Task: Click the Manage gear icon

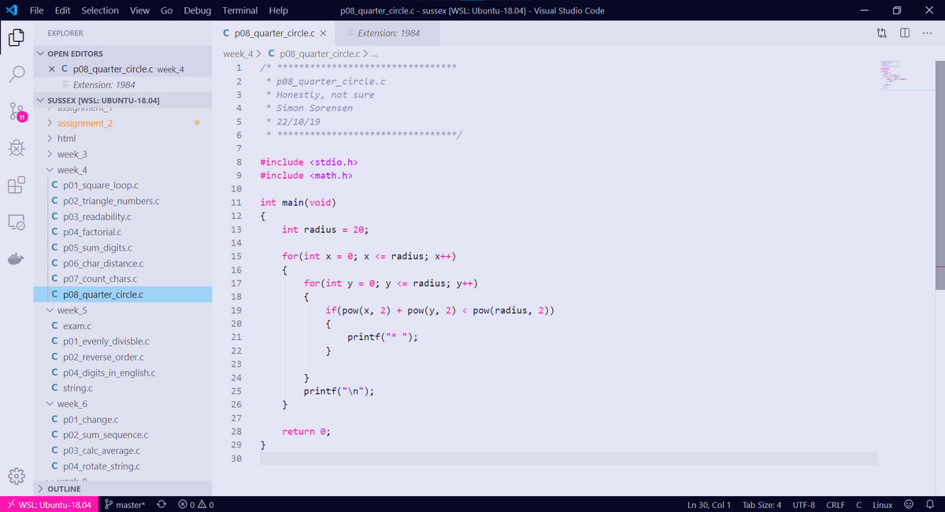Action: click(x=17, y=477)
